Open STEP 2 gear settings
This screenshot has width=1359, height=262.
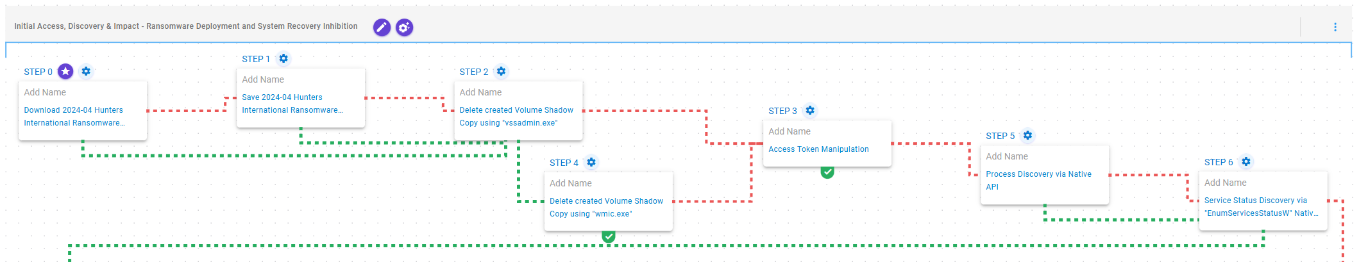pyautogui.click(x=502, y=71)
